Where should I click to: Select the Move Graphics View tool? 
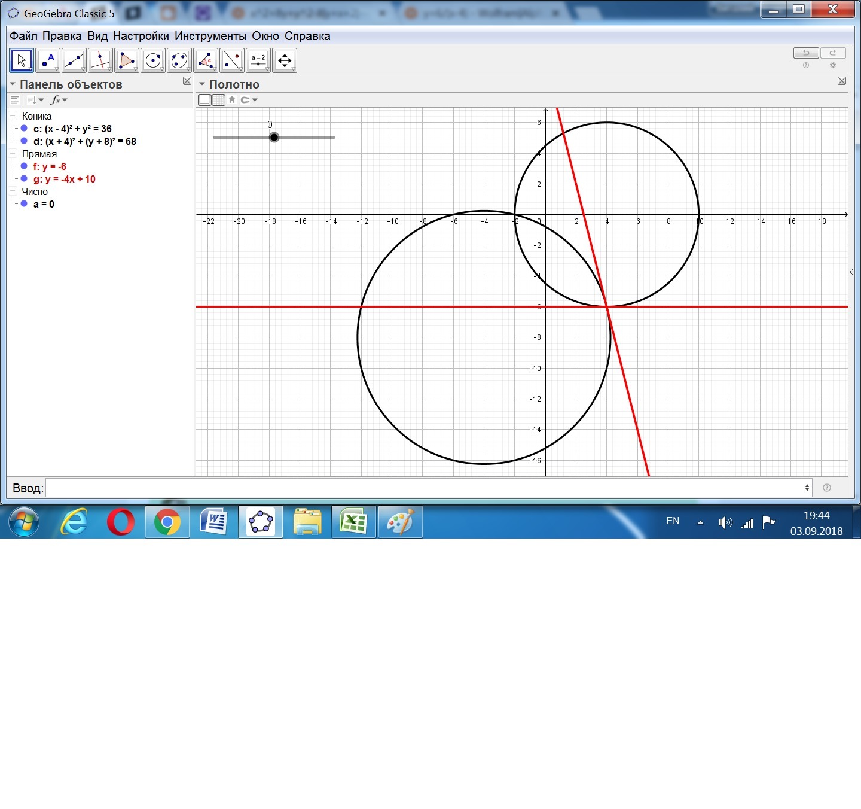285,60
